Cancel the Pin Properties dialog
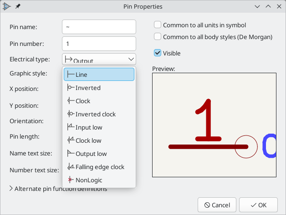Viewport: 286px width, 215px height. (x=217, y=205)
